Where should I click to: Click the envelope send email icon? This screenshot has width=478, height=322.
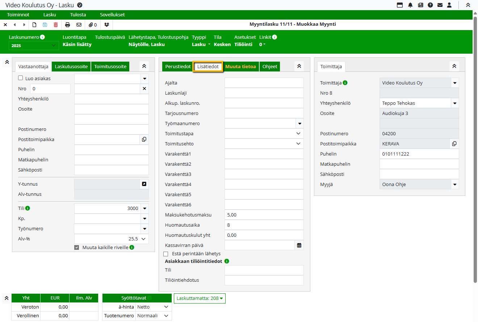click(79, 25)
